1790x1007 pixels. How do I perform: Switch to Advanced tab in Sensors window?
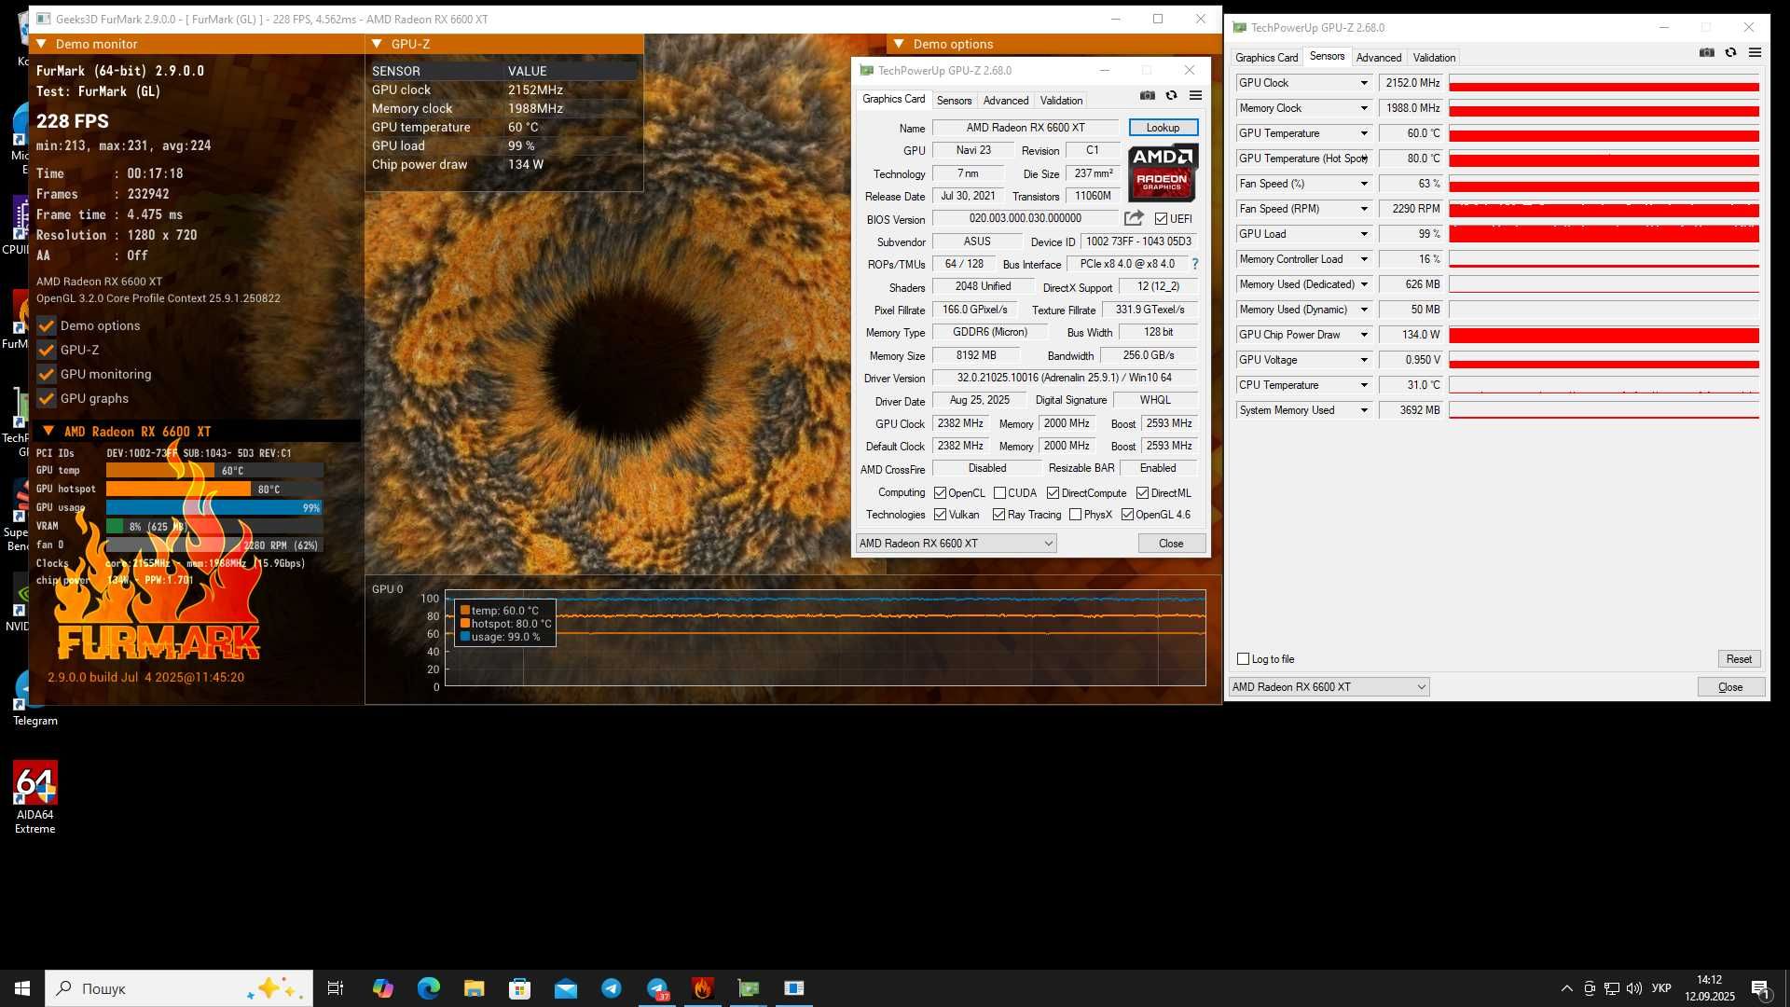[x=1378, y=58]
